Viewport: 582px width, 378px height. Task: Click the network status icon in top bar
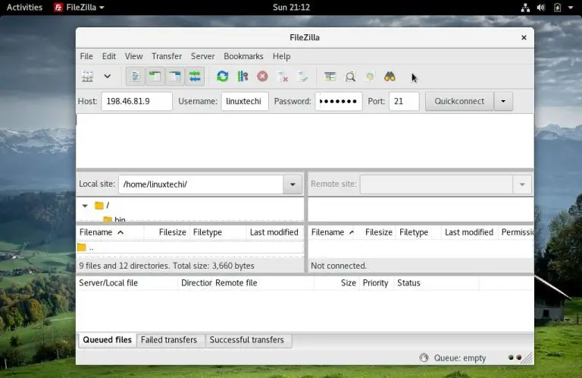click(525, 8)
